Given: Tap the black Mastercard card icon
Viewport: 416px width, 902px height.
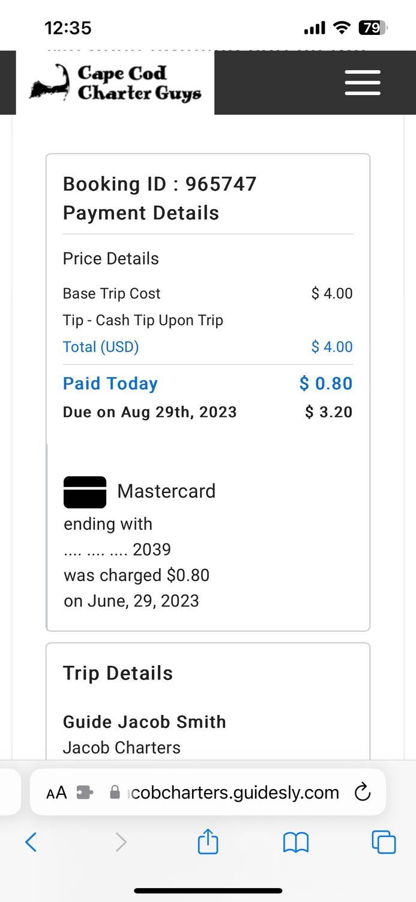Looking at the screenshot, I should point(85,492).
